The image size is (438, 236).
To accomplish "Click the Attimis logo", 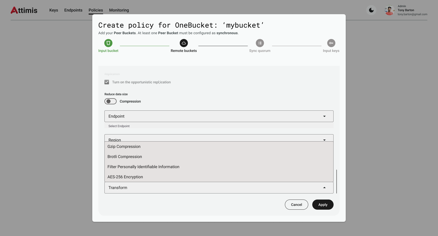I will [24, 10].
